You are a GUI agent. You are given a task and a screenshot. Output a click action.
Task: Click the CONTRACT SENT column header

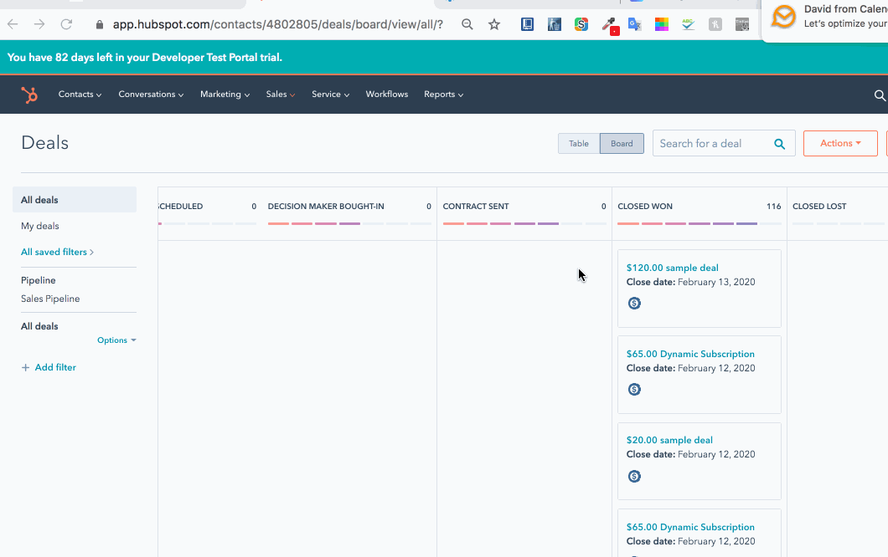(x=476, y=207)
